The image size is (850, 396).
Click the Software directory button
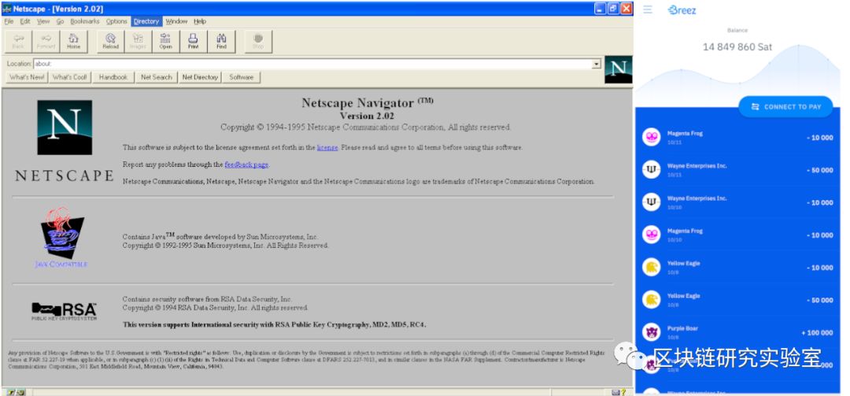(242, 78)
